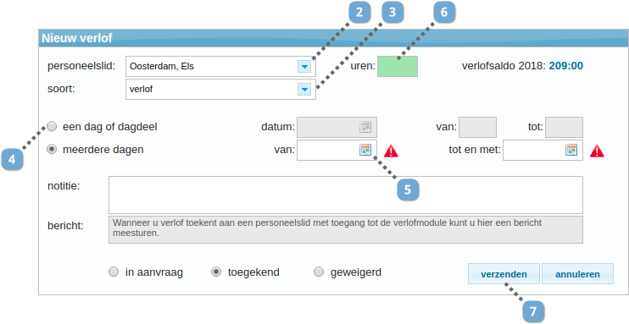Expand the personeelslid dropdown arrow
Image resolution: width=629 pixels, height=324 pixels.
tap(304, 67)
